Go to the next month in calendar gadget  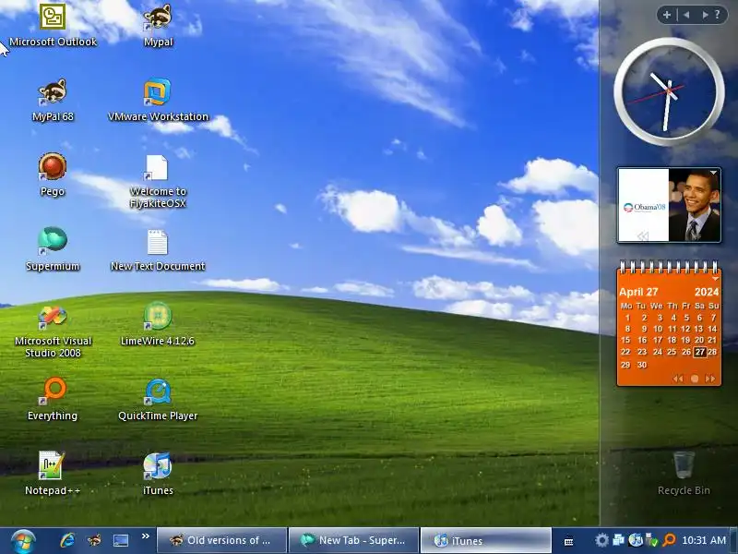[x=709, y=379]
